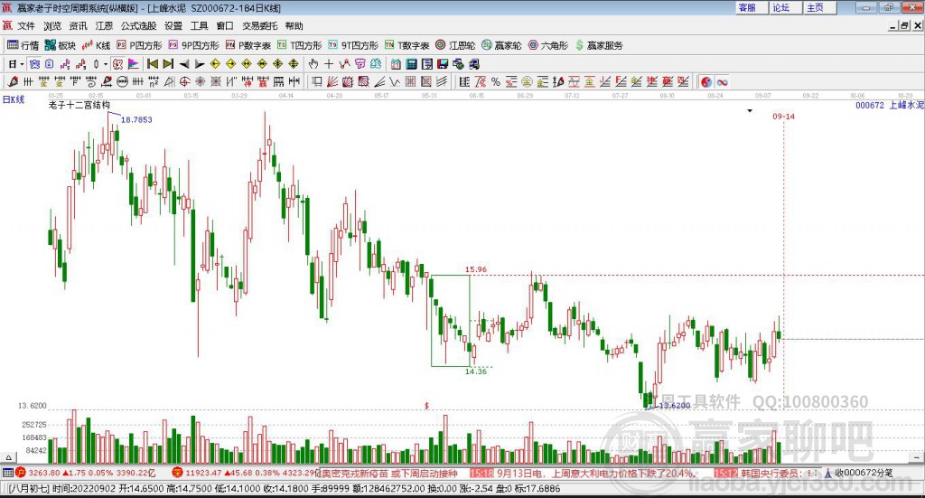This screenshot has width=925, height=498.
Task: Toggle the pressed blue pattern toolbar button
Action: [x=35, y=64]
